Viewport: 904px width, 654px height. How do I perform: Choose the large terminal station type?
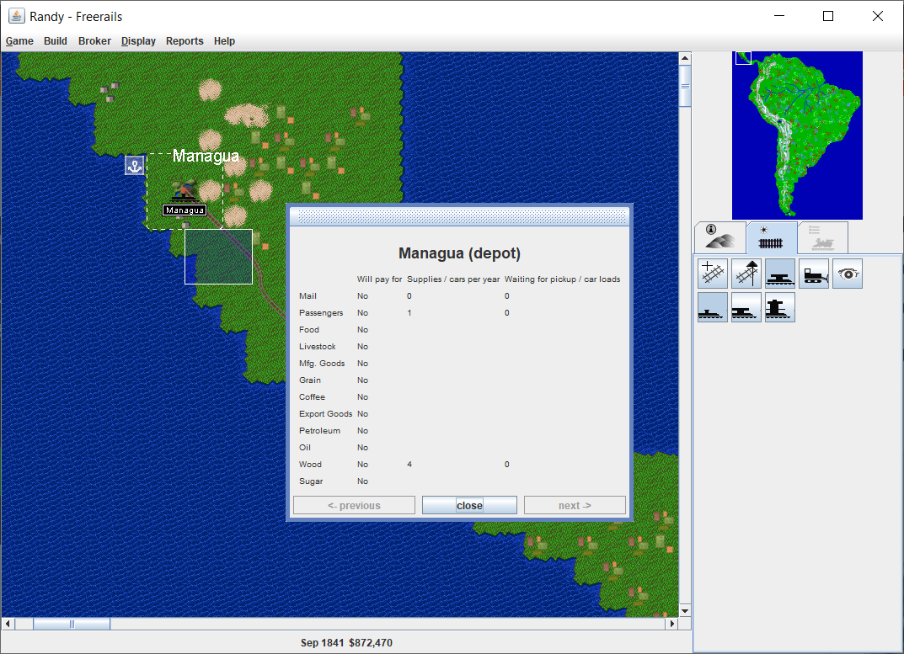click(x=780, y=307)
